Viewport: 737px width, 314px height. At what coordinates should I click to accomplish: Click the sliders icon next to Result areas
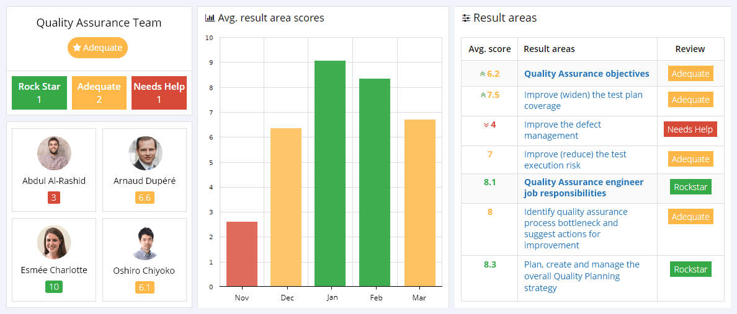click(x=467, y=18)
